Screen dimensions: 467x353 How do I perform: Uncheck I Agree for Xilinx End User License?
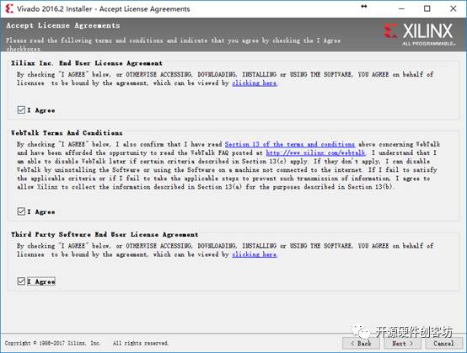coord(21,110)
